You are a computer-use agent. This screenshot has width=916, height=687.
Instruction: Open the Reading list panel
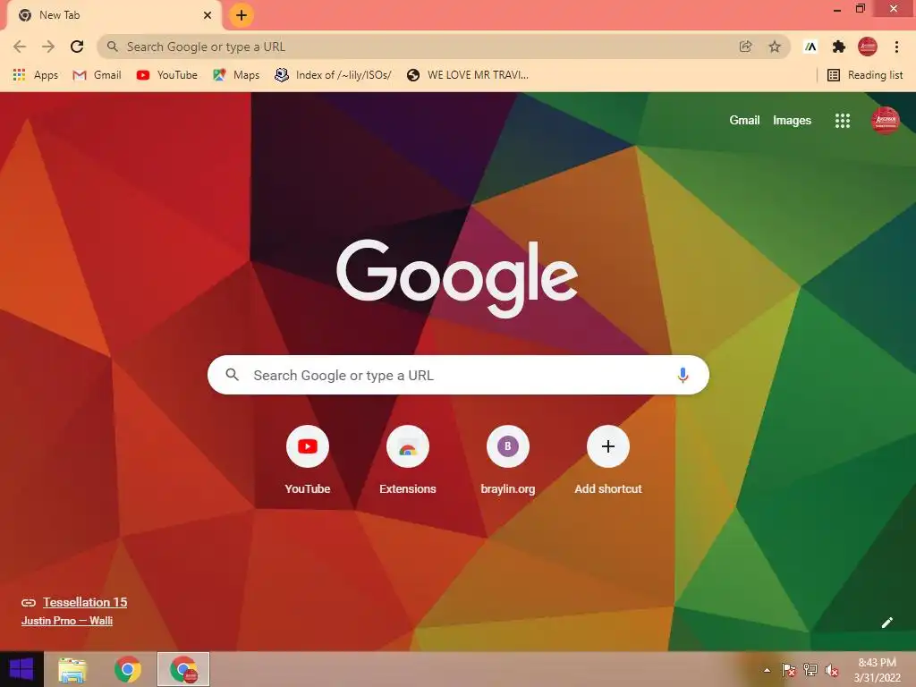[x=865, y=75]
